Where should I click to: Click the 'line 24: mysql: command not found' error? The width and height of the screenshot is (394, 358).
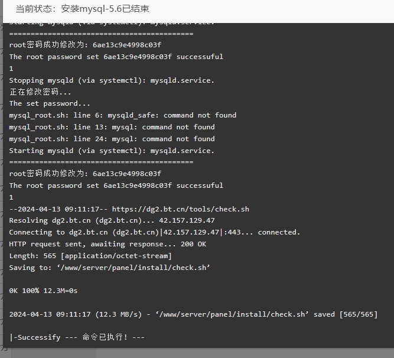click(x=112, y=139)
